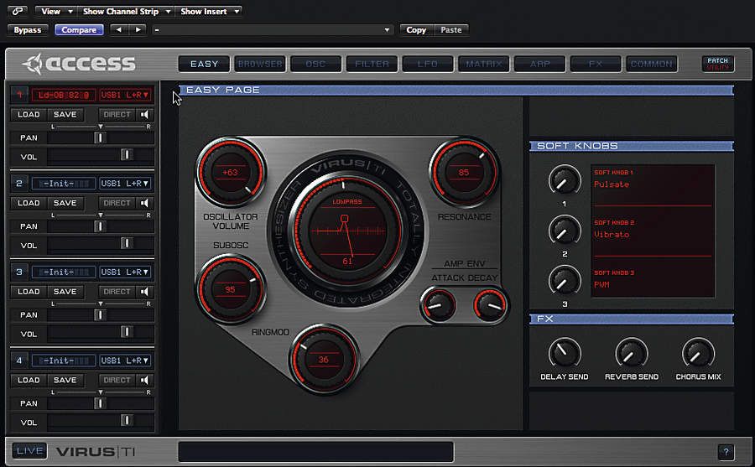Screen dimensions: 755x467
Task: Go to previous preset with left arrow
Action: click(119, 30)
